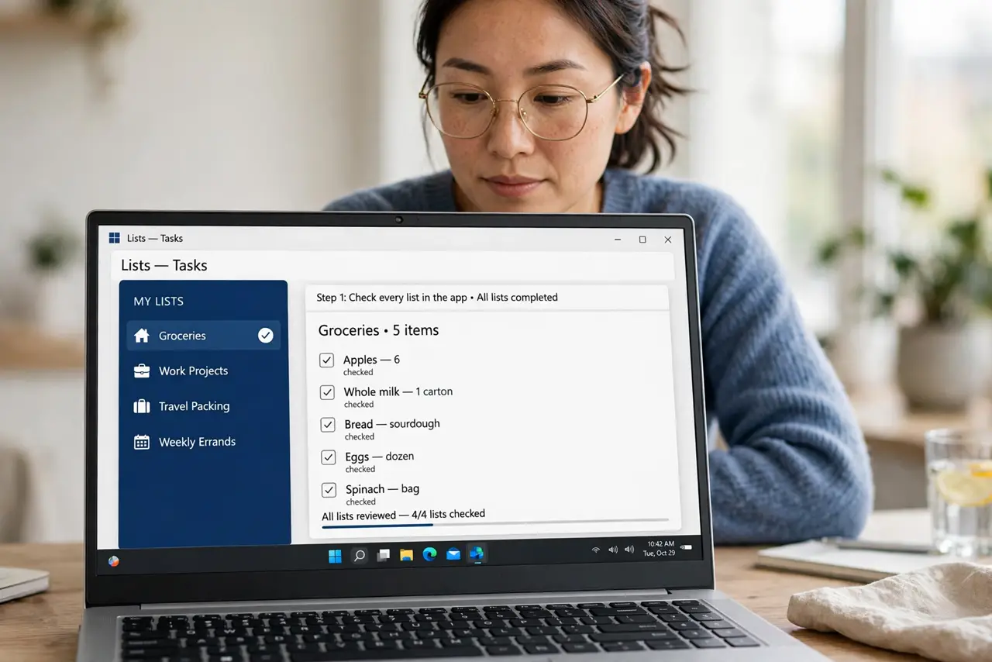
Task: Open taskbar Search
Action: click(x=360, y=556)
